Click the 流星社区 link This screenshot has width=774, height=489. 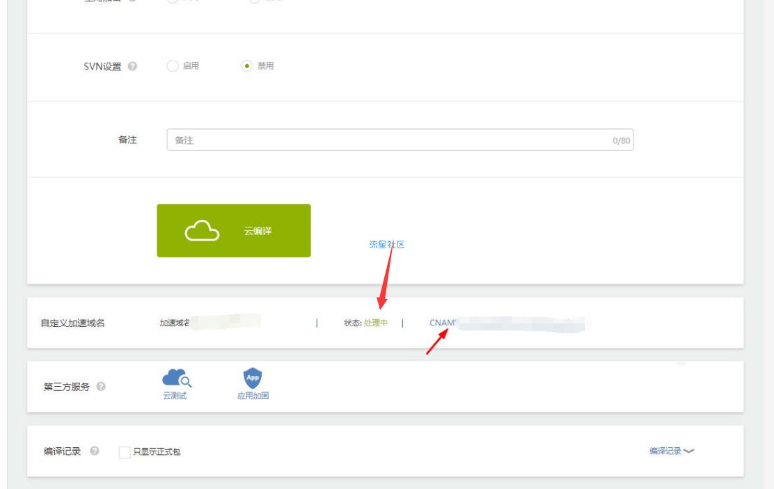point(386,244)
